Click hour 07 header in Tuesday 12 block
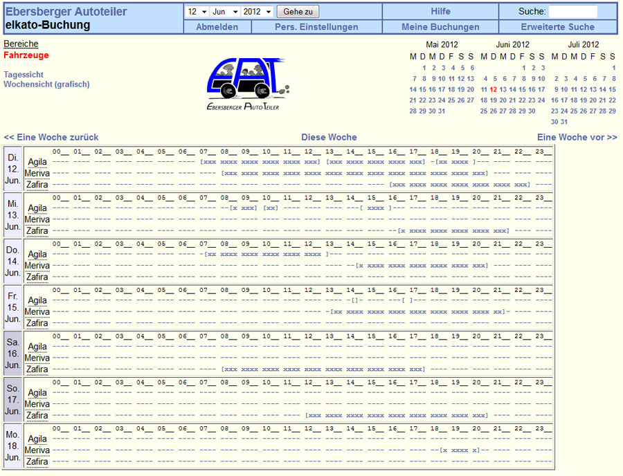The width and height of the screenshot is (623, 476). [208, 152]
